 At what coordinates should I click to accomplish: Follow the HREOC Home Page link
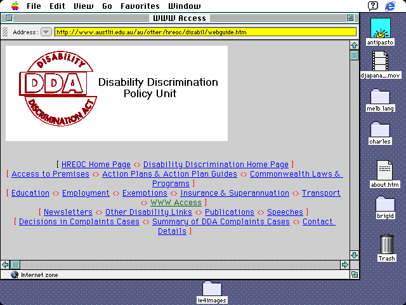tap(96, 165)
